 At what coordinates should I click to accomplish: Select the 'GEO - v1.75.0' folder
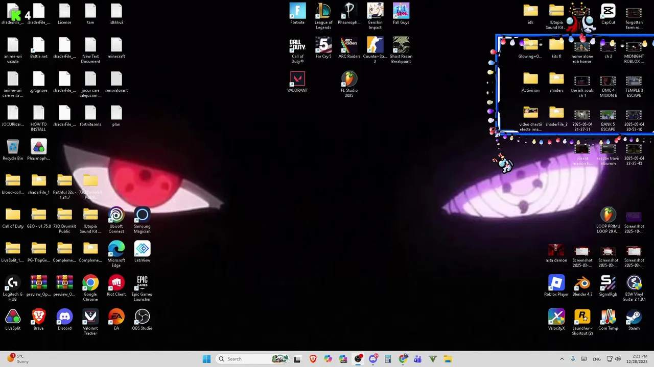[39, 218]
